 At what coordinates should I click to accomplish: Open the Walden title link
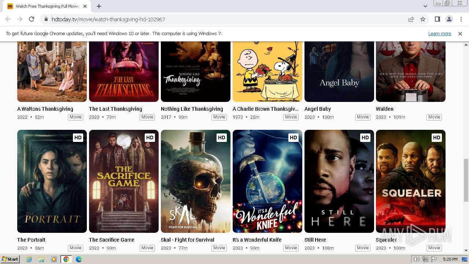pyautogui.click(x=385, y=109)
